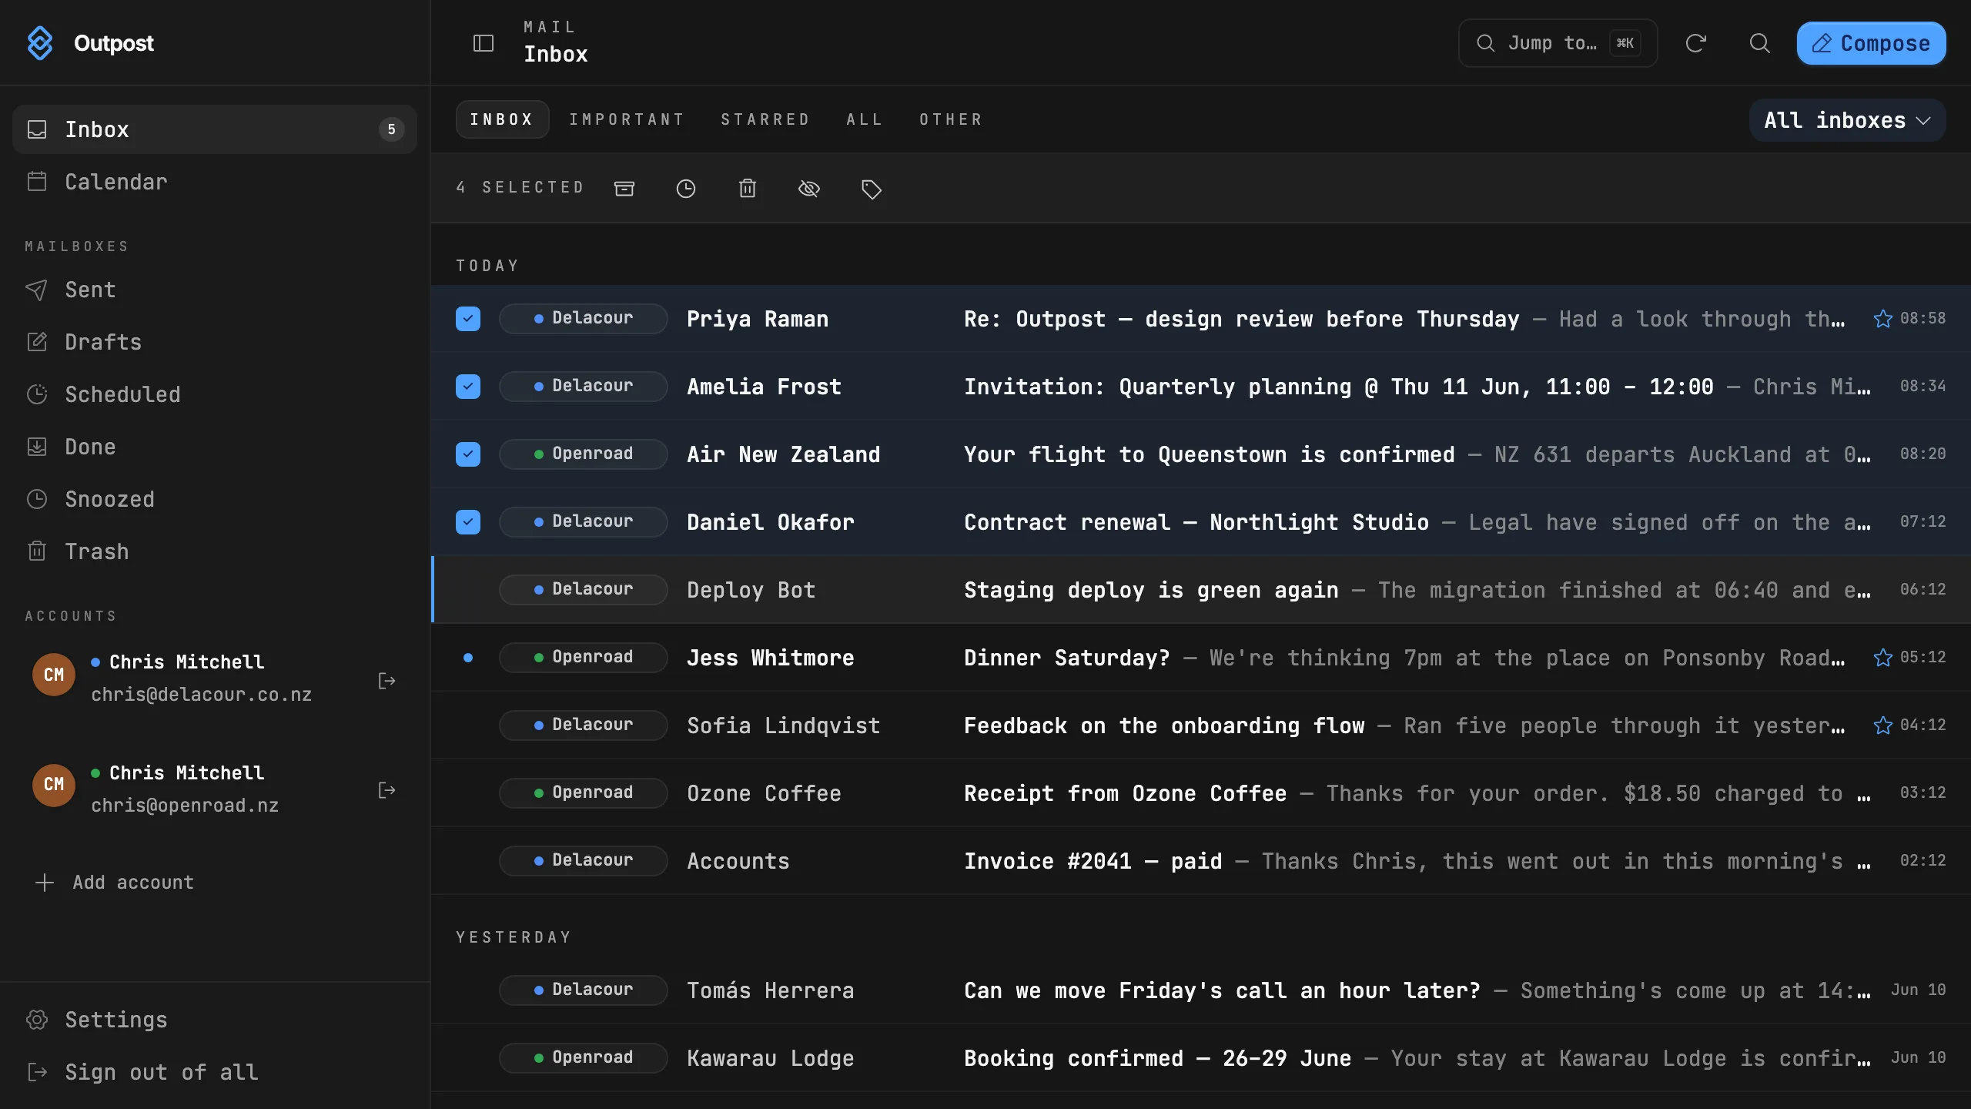Screen dimensions: 1971x1109
Task: Unstar the Jess Whitmore email
Action: tap(1882, 658)
